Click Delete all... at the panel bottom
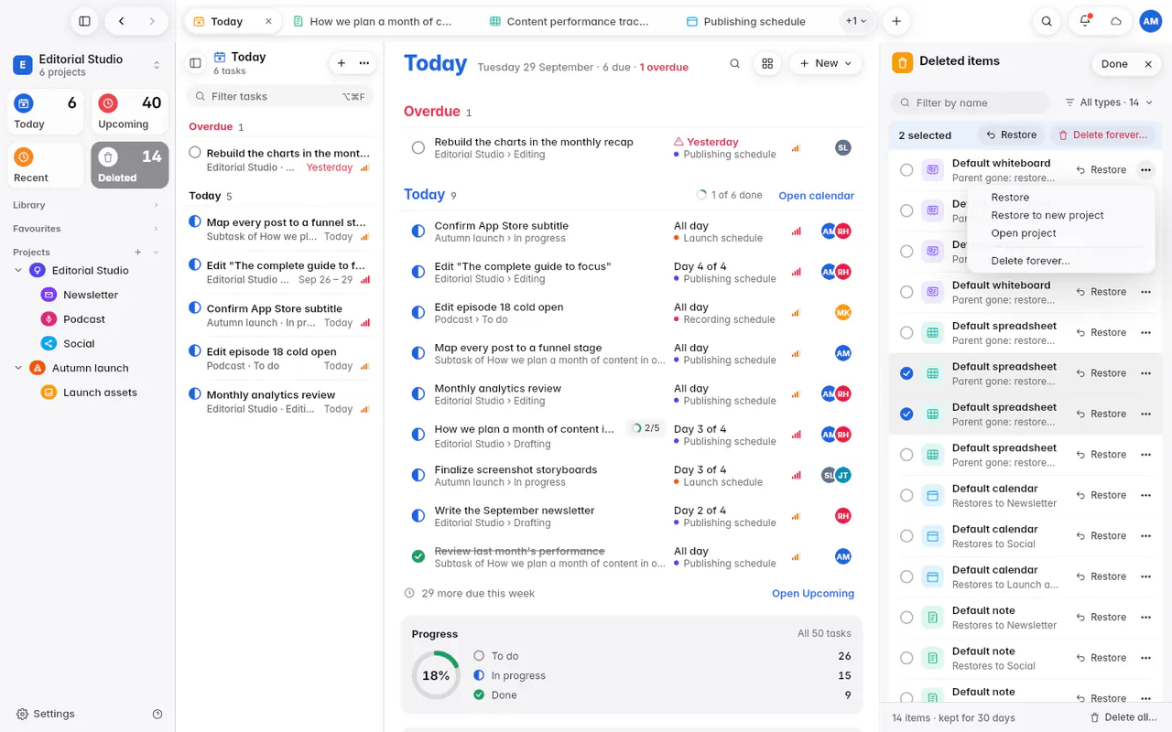 (1125, 718)
